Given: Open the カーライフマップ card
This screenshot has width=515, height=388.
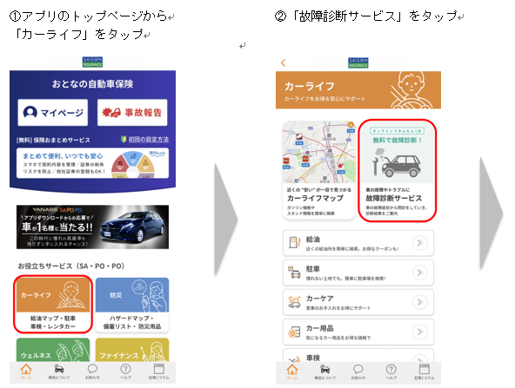Looking at the screenshot, I should coord(319,170).
